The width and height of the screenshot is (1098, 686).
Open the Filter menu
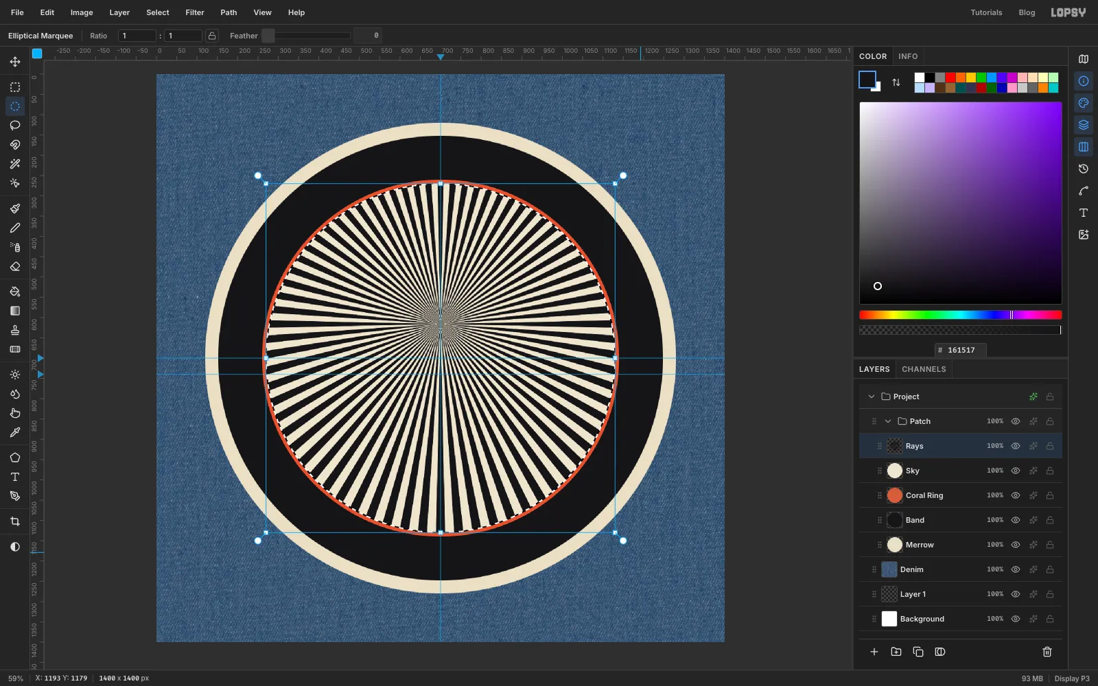(195, 12)
